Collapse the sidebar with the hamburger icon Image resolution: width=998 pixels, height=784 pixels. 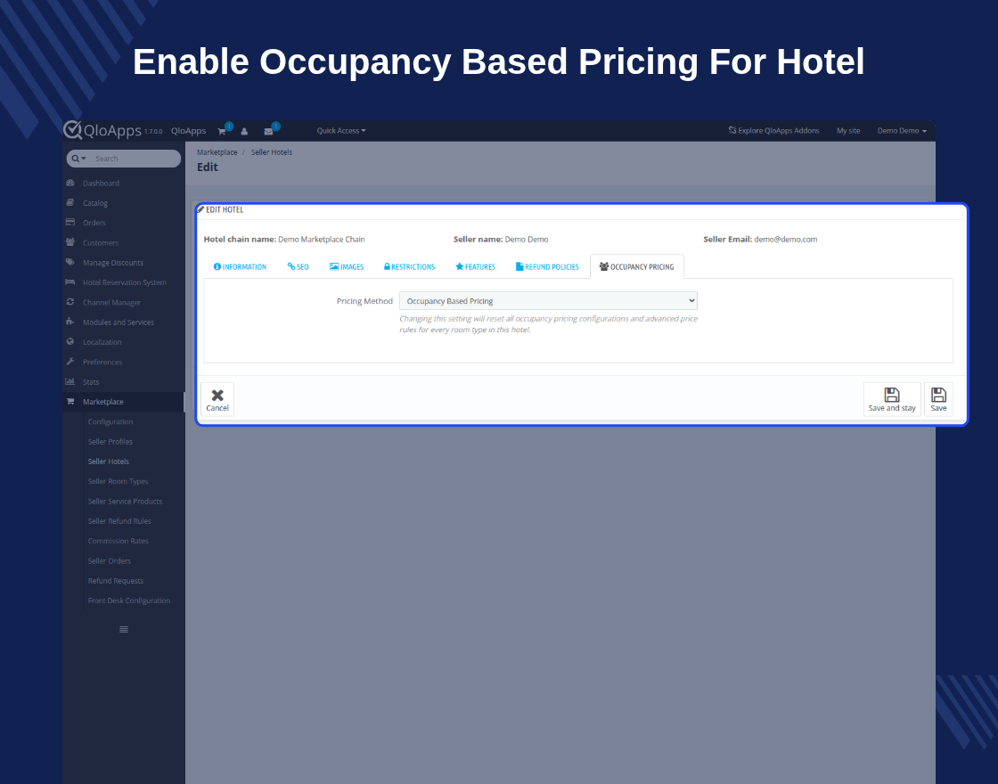click(x=124, y=629)
